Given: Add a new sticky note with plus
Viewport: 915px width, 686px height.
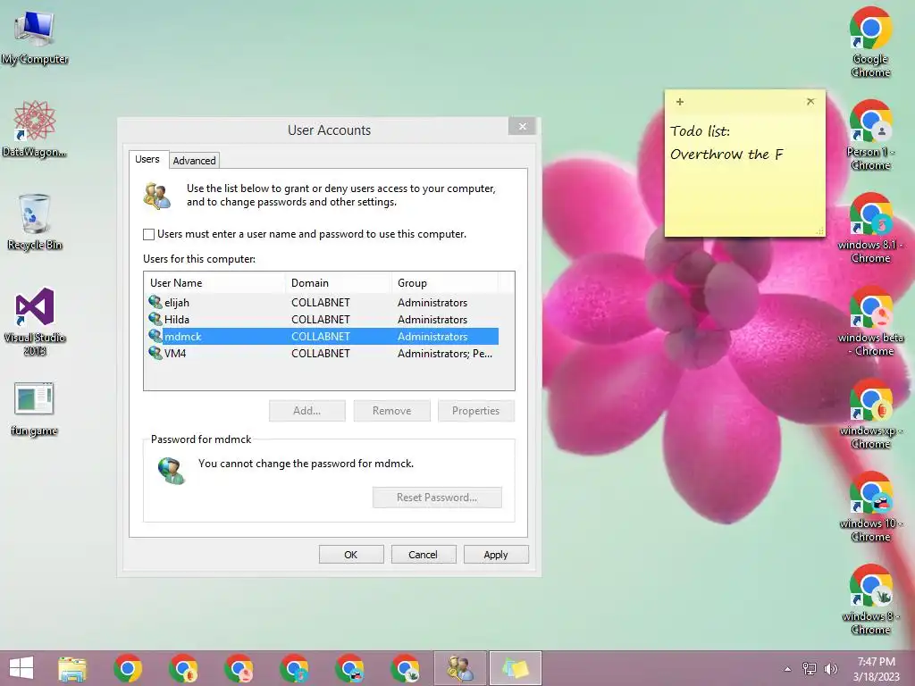Looking at the screenshot, I should [680, 102].
